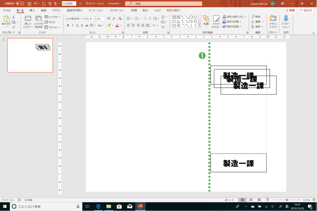Toggle strikethrough formatting
This screenshot has width=317, height=211.
(87, 26)
